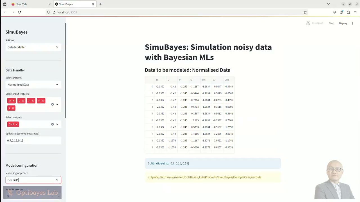Expand the Select outputs dropdown arrow
The height and width of the screenshot is (202, 360).
[57, 124]
